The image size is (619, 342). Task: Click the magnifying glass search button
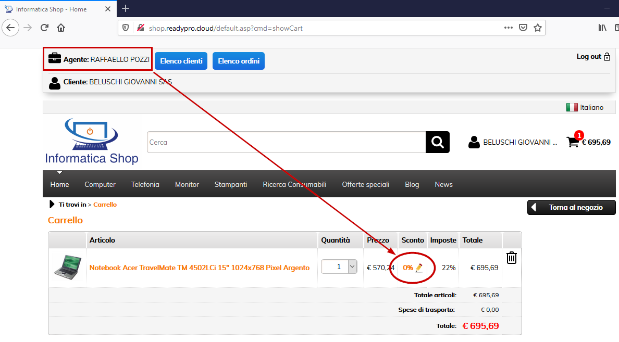[x=437, y=142]
